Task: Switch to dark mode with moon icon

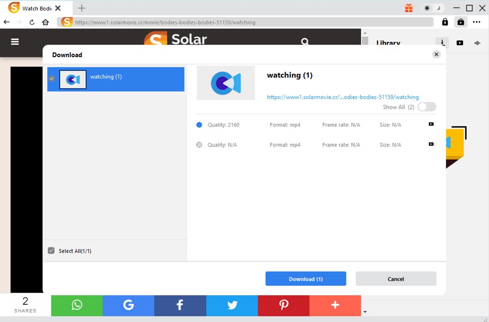Action: pos(439,8)
